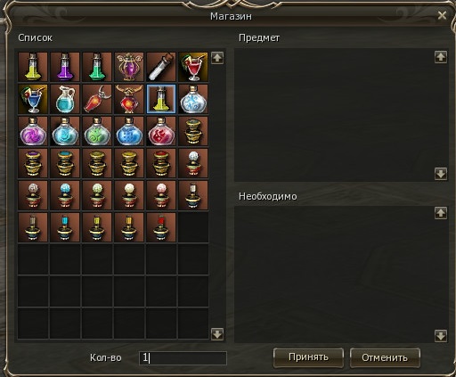Pick the white-blue patterned round bottle
456x377 pixels.
click(x=193, y=99)
